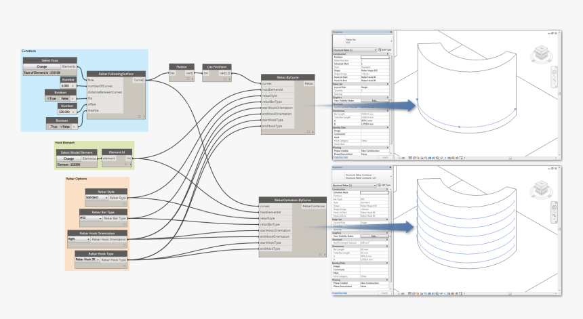Image resolution: width=583 pixels, height=319 pixels.
Task: Set the idealize Boolean node to True
Action: point(51,127)
